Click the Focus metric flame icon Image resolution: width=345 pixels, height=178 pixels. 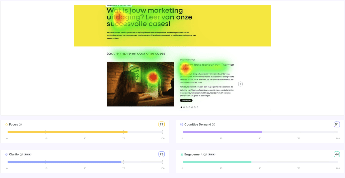click(6, 125)
